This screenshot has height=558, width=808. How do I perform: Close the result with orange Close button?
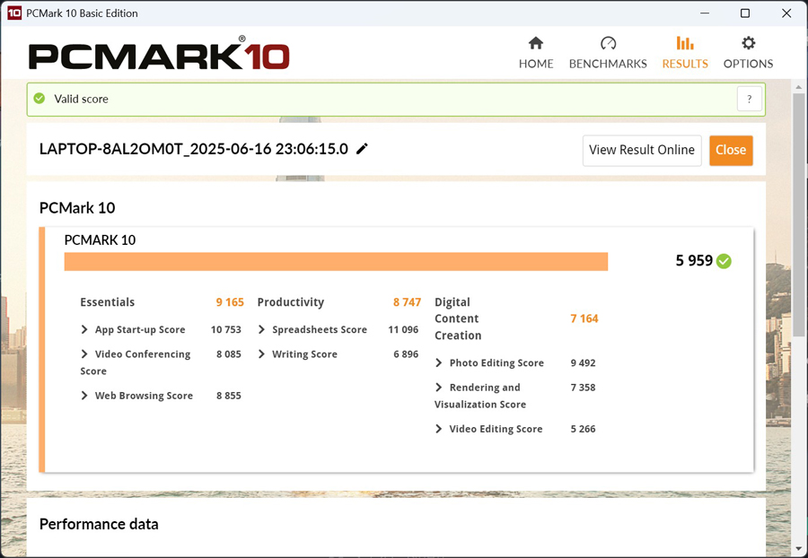click(731, 151)
